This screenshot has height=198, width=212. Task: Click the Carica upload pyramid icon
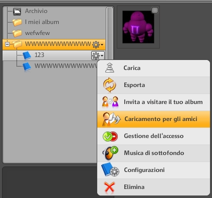110,68
